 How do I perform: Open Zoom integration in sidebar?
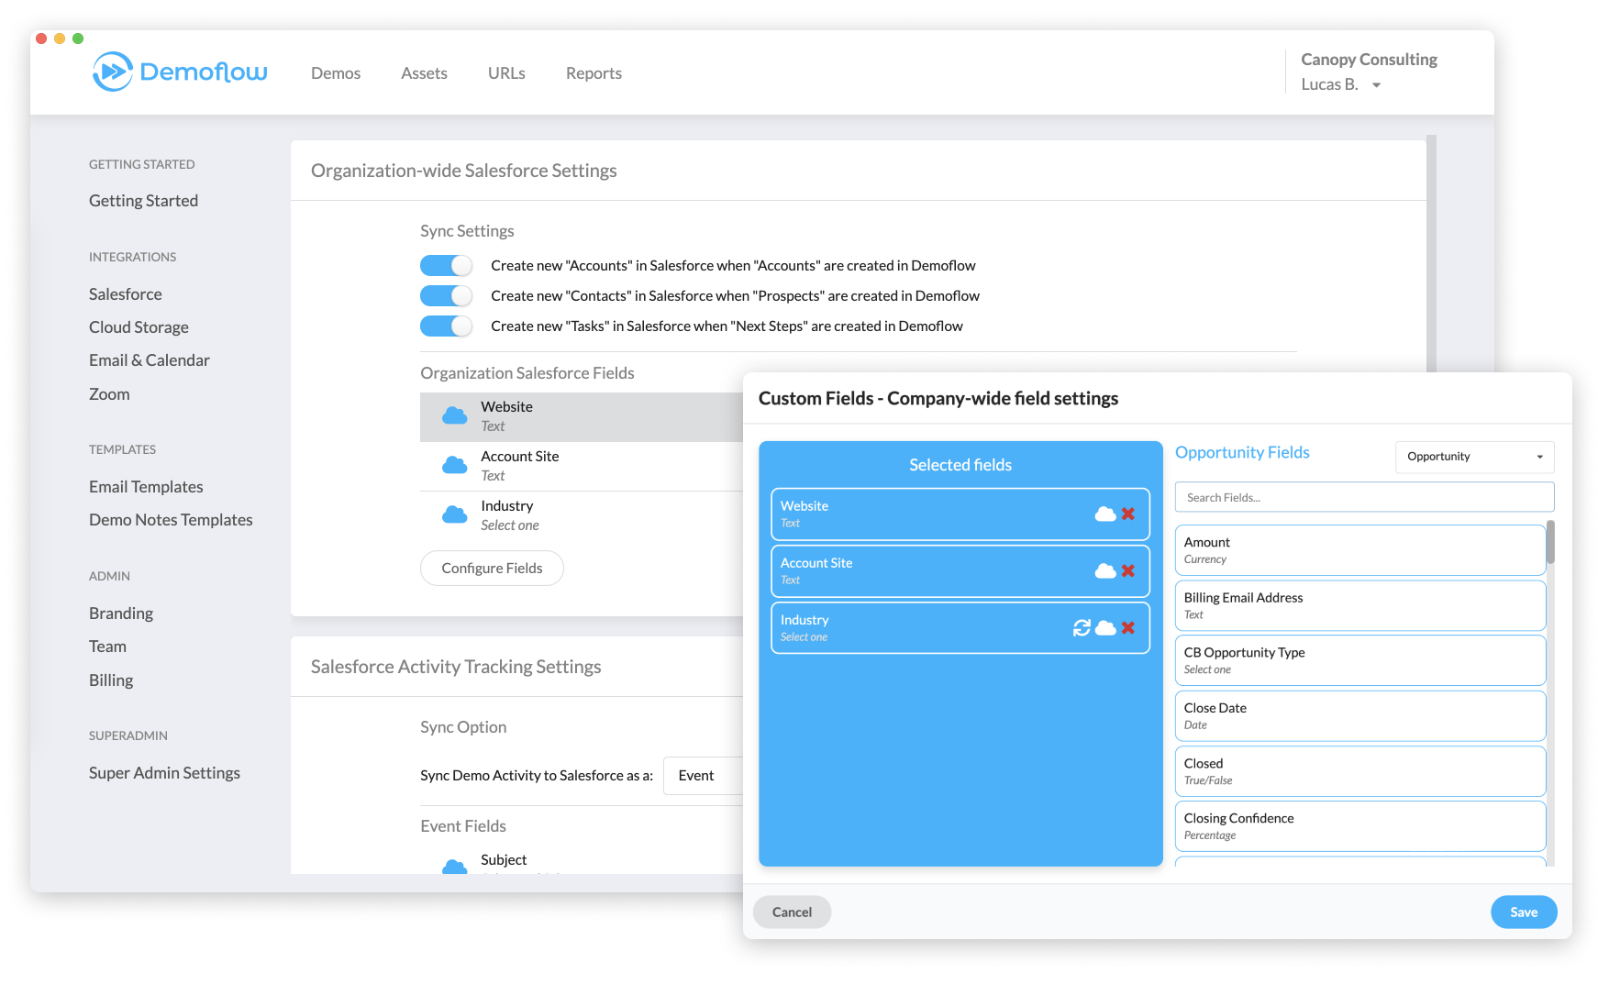coord(109,394)
